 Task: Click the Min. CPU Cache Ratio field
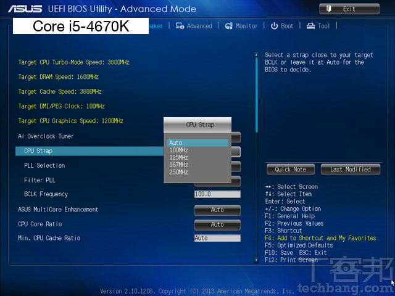(217, 238)
